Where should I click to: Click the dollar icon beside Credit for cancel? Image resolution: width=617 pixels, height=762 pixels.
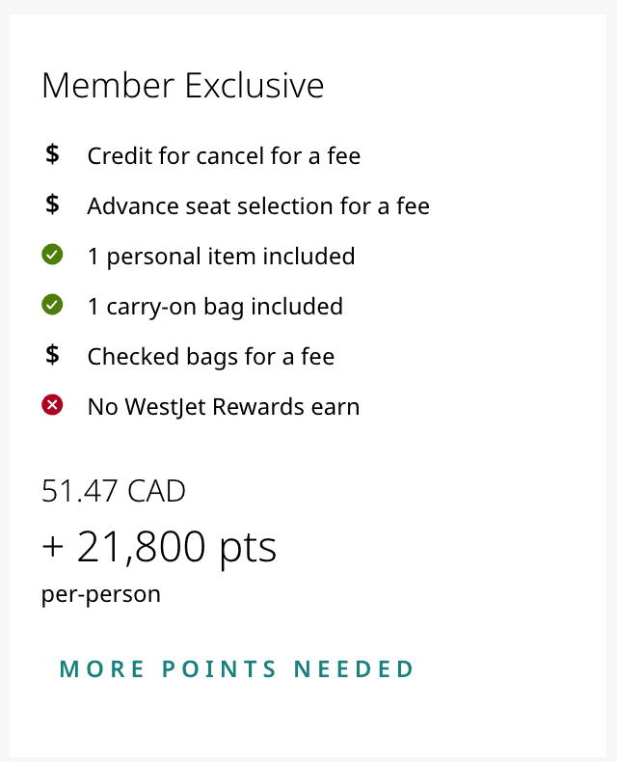[52, 154]
